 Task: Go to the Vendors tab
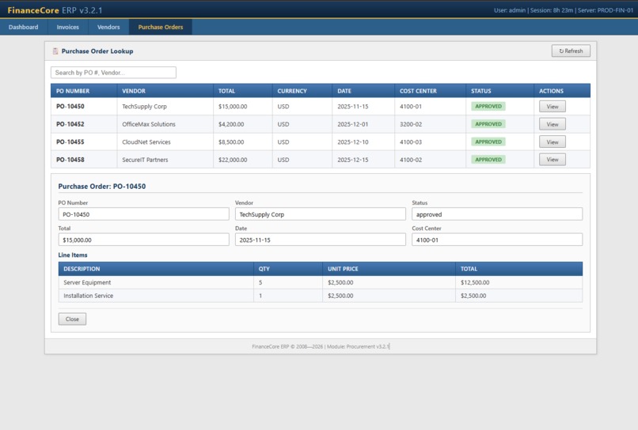[x=108, y=27]
